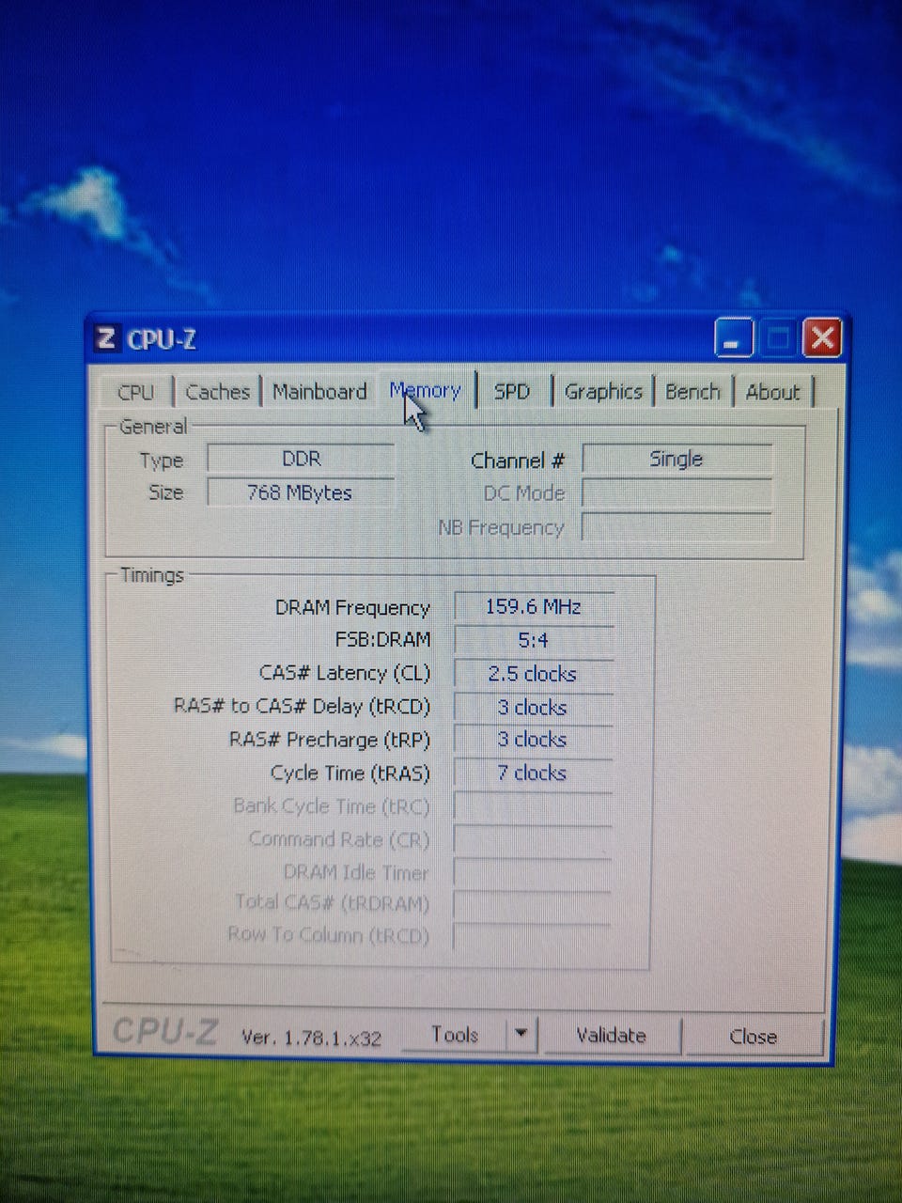Open the About tab
Viewport: 902px width, 1203px height.
tap(772, 391)
